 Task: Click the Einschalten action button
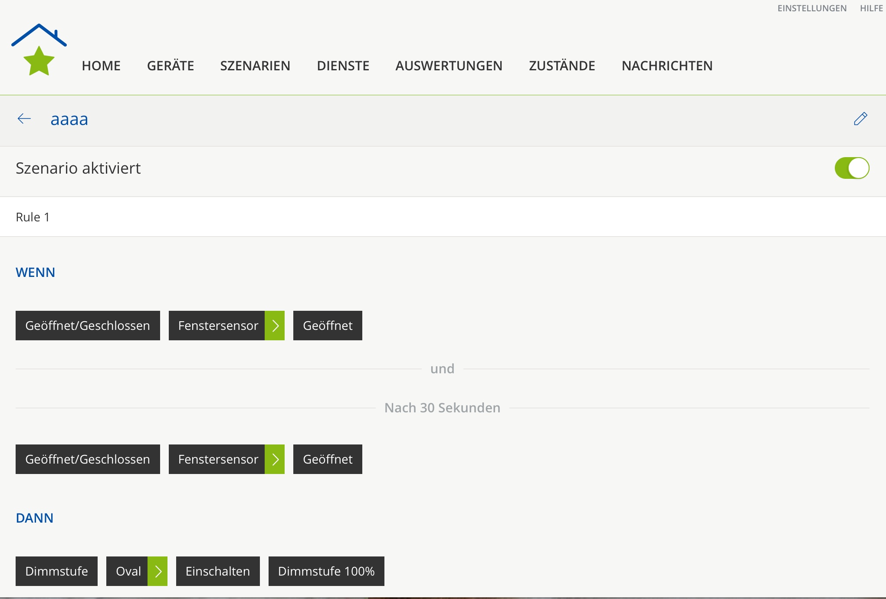pyautogui.click(x=218, y=571)
